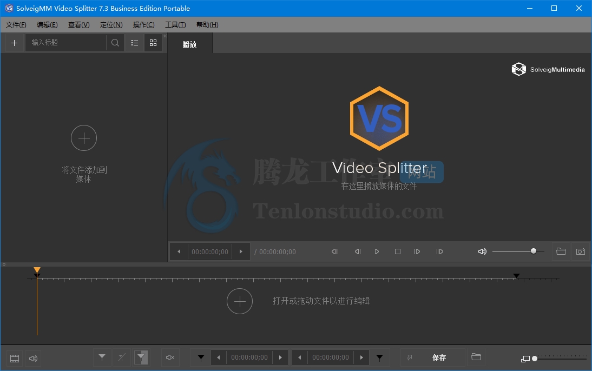Click the timeline zoom slider
592x371 pixels.
pos(560,359)
